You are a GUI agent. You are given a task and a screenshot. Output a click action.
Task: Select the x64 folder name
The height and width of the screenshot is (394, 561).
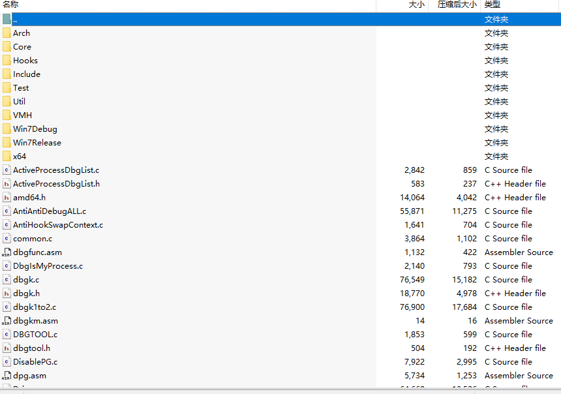[x=20, y=157]
